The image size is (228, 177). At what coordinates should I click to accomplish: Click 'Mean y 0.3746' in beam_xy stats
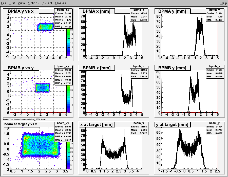[63, 133]
